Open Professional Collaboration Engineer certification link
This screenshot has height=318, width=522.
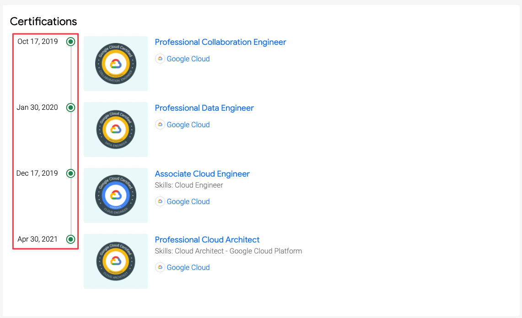(x=221, y=42)
